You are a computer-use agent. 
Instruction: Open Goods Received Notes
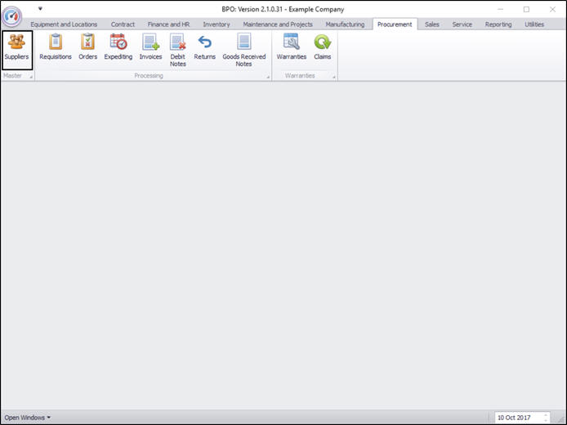click(244, 51)
